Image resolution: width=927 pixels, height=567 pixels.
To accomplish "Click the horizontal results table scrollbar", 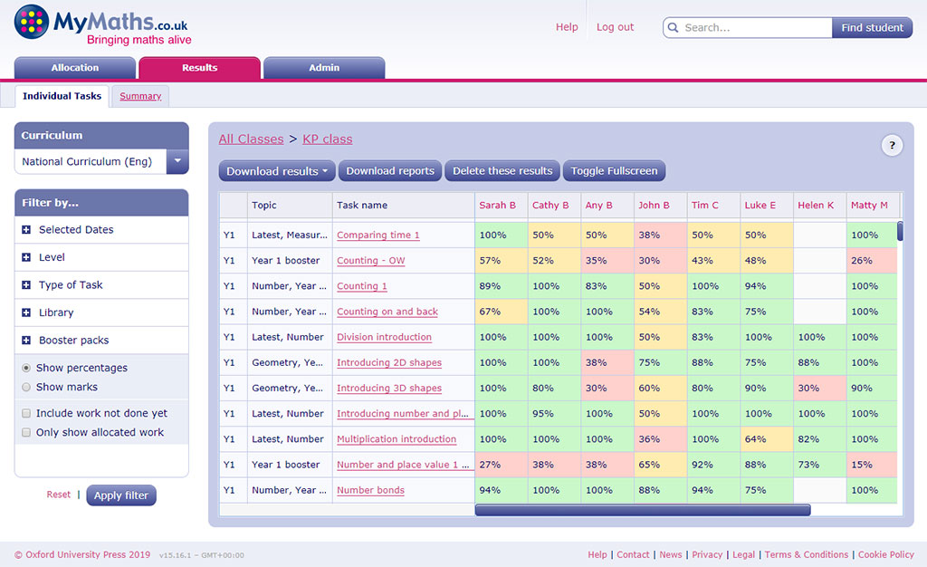I will pyautogui.click(x=642, y=510).
